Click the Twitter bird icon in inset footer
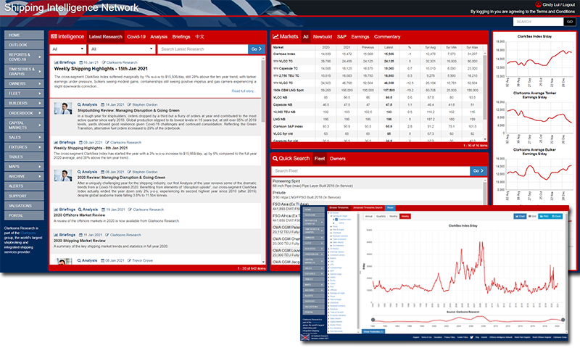The width and height of the screenshot is (580, 348). point(472,337)
